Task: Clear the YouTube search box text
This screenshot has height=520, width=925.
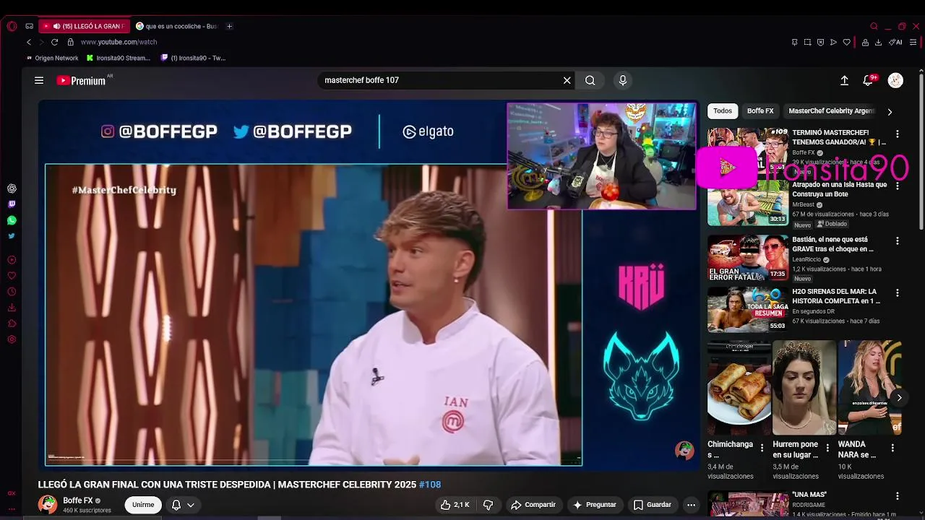Action: [x=567, y=80]
